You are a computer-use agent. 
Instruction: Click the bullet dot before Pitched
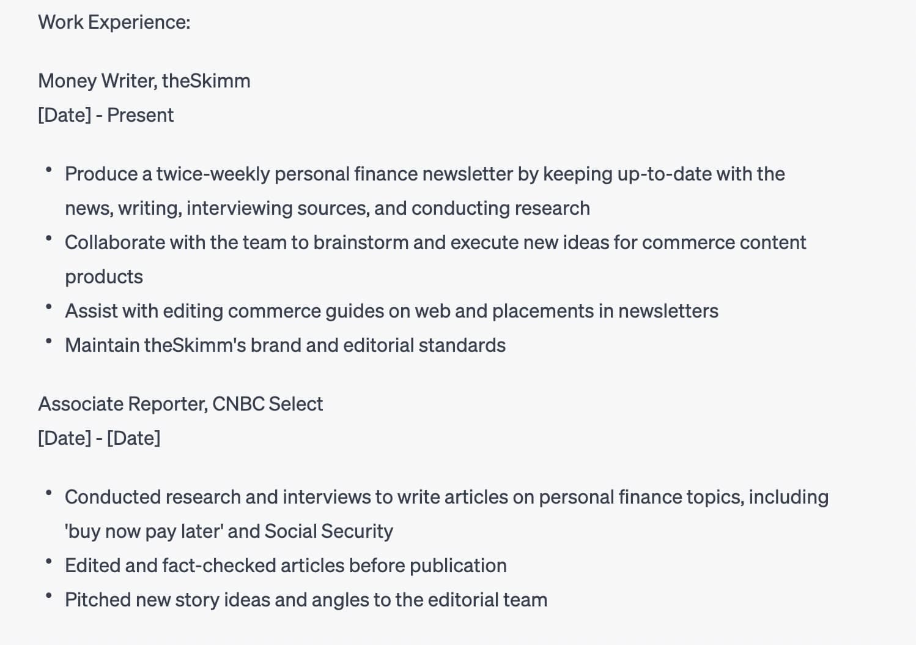[48, 595]
